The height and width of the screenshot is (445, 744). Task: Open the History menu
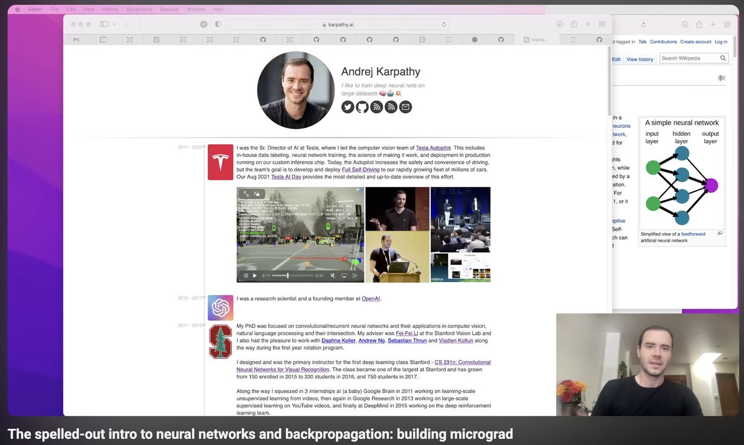(110, 9)
